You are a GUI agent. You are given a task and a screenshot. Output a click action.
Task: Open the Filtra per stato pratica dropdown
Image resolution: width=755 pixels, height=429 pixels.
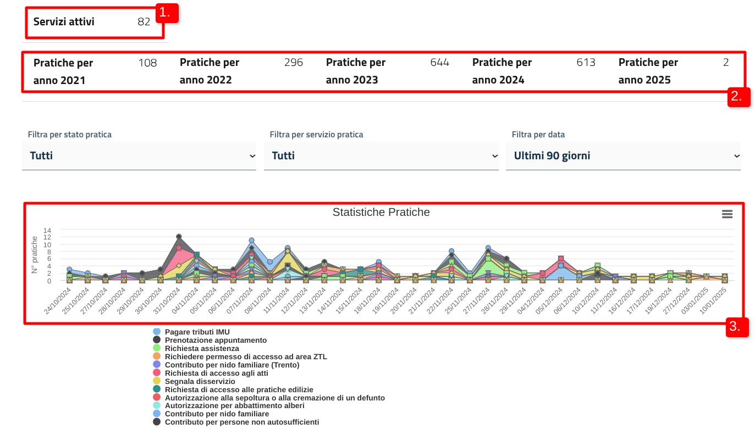pyautogui.click(x=139, y=156)
